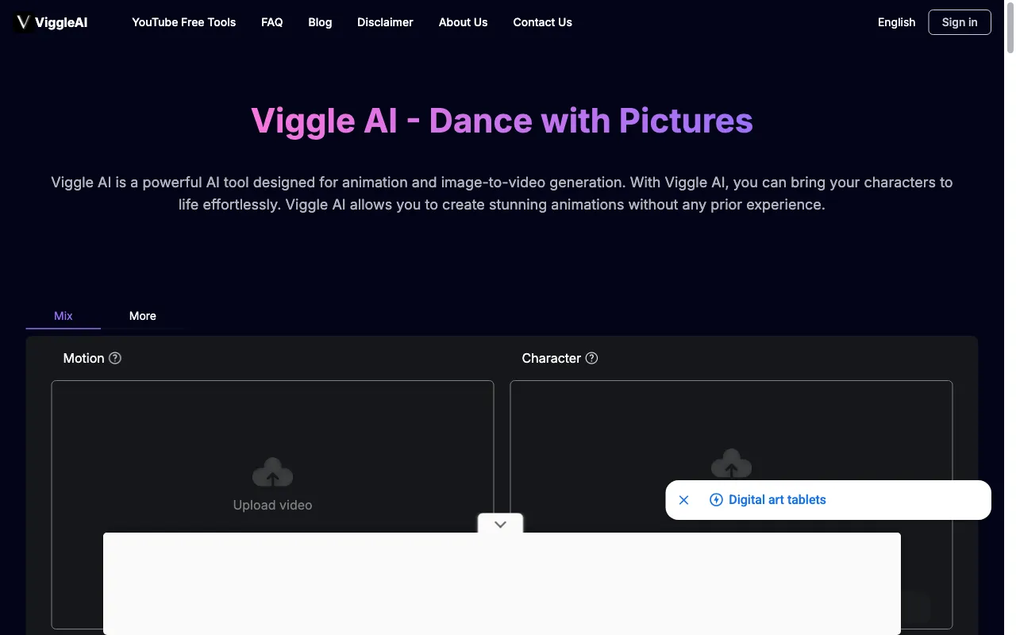Open the Contact Us page

[543, 22]
